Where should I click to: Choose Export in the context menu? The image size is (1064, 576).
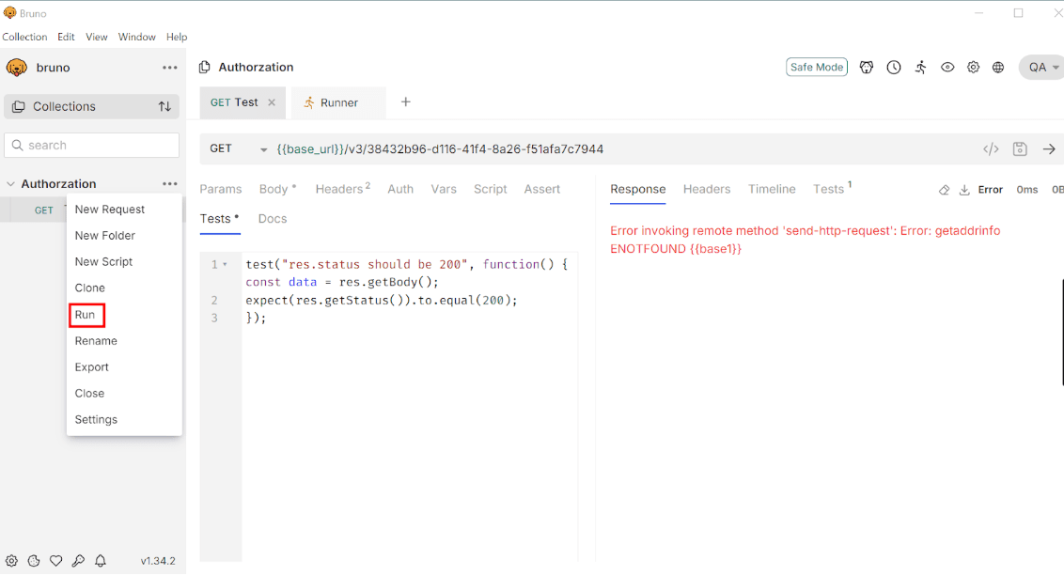pos(92,367)
